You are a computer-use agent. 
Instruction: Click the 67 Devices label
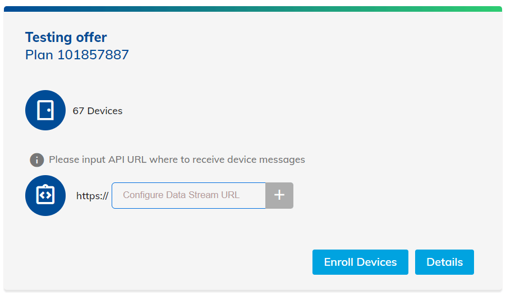[98, 111]
